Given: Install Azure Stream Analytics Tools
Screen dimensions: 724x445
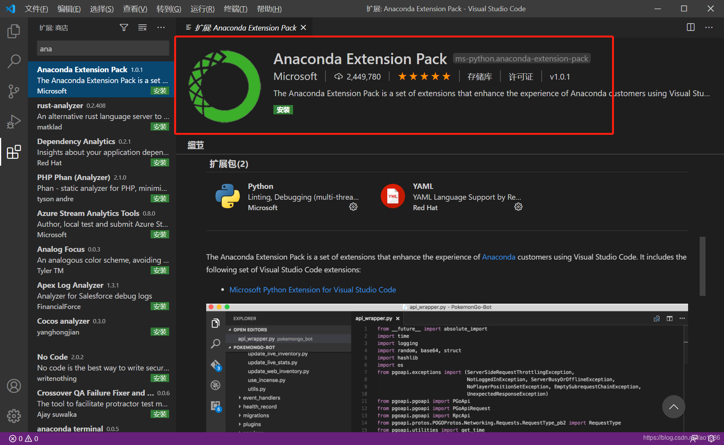Looking at the screenshot, I should click(160, 234).
